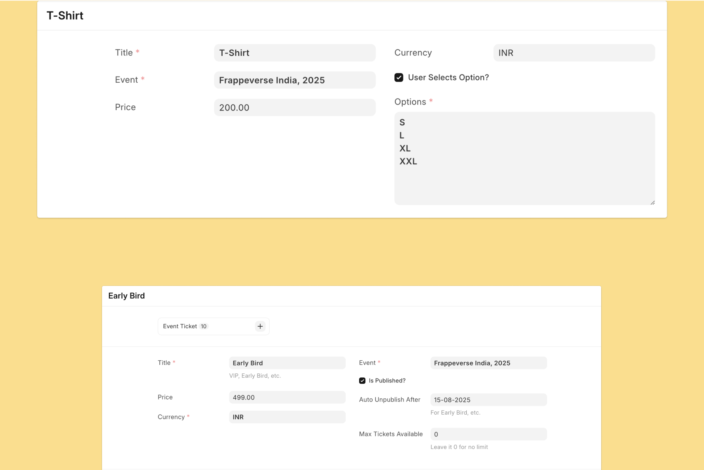Image resolution: width=704 pixels, height=470 pixels.
Task: Click the 'VIP, Early Bird, etc.' hint text
Action: [255, 376]
